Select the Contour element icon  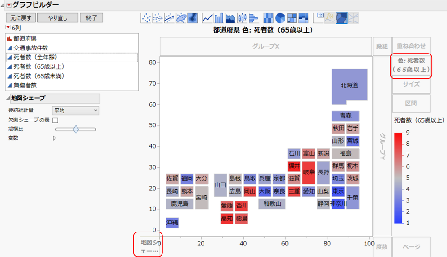coord(193,18)
